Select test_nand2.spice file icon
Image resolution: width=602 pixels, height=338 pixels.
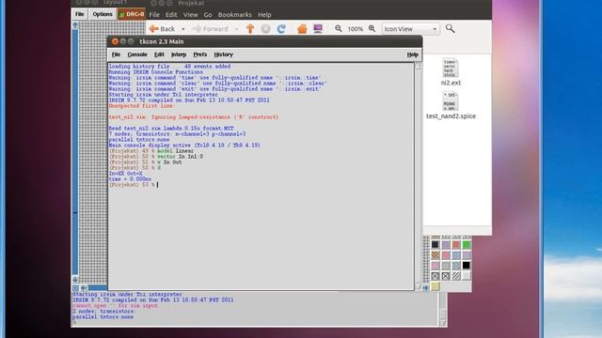tap(450, 101)
